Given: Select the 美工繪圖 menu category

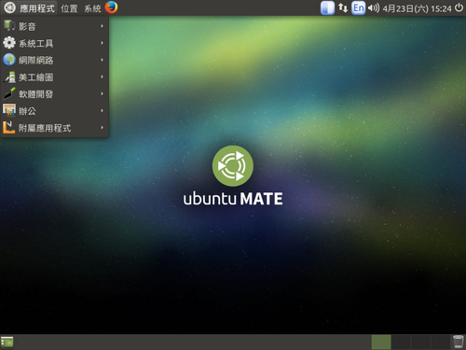Looking at the screenshot, I should pyautogui.click(x=55, y=77).
